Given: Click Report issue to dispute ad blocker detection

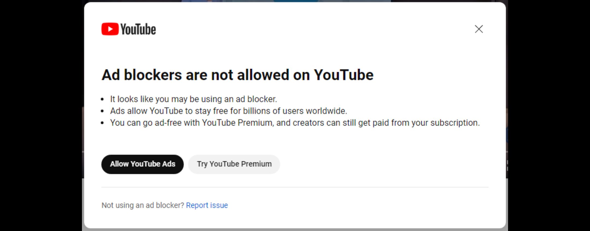Looking at the screenshot, I should [x=207, y=205].
